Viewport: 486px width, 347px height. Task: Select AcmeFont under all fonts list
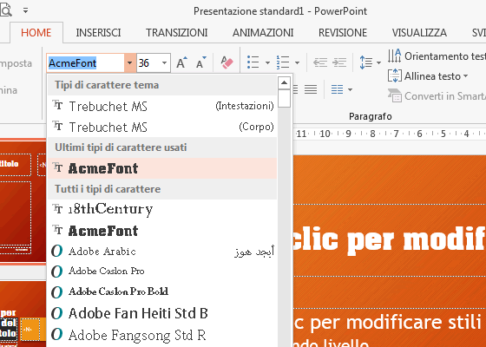pos(162,231)
